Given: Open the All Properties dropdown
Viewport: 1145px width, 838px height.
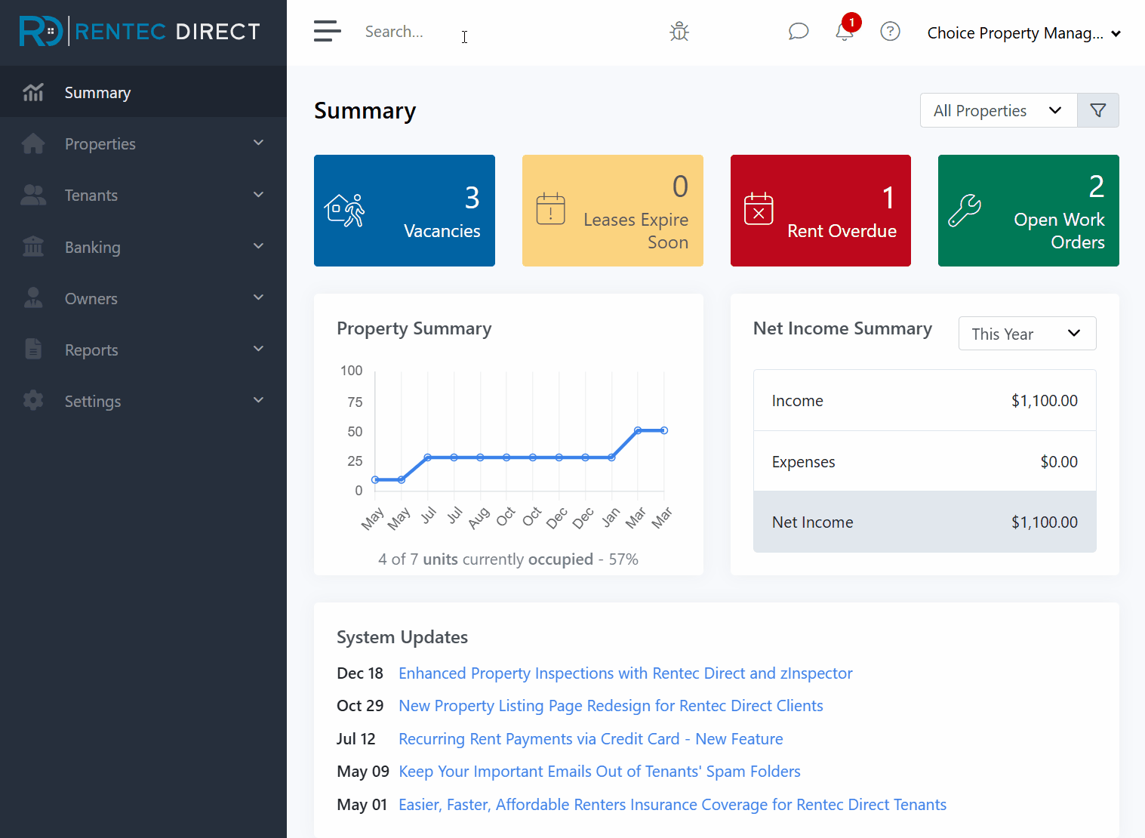Looking at the screenshot, I should pos(998,110).
